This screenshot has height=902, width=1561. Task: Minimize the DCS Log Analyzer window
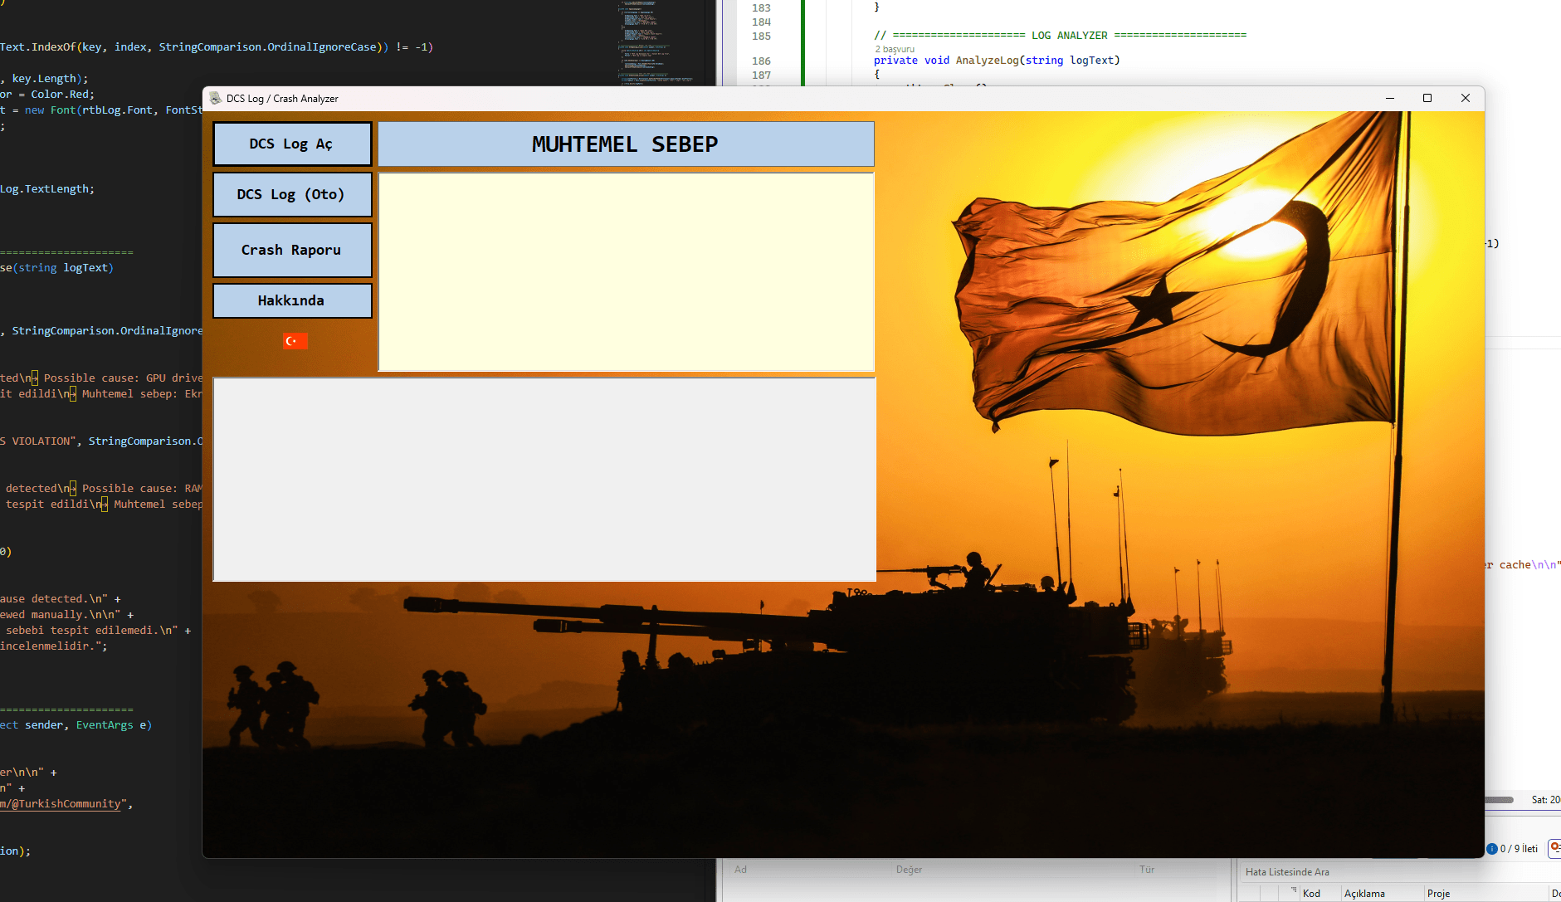1389,98
